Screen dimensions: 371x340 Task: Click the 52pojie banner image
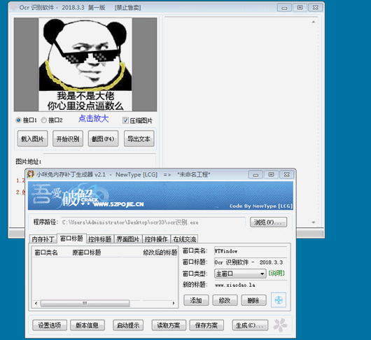point(160,196)
